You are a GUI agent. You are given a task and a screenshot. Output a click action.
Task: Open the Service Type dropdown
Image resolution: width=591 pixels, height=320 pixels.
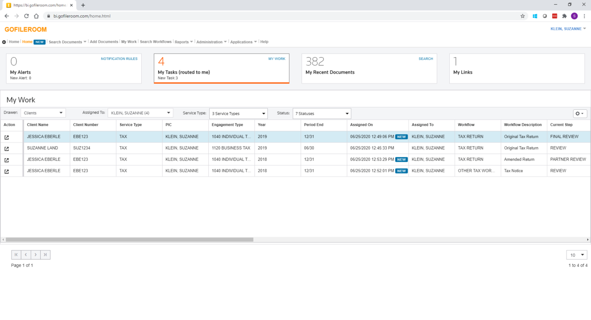(238, 113)
